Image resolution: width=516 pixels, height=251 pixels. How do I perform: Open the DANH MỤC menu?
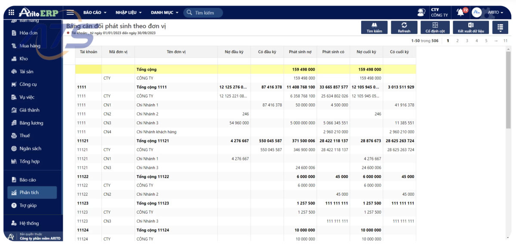[x=164, y=13]
